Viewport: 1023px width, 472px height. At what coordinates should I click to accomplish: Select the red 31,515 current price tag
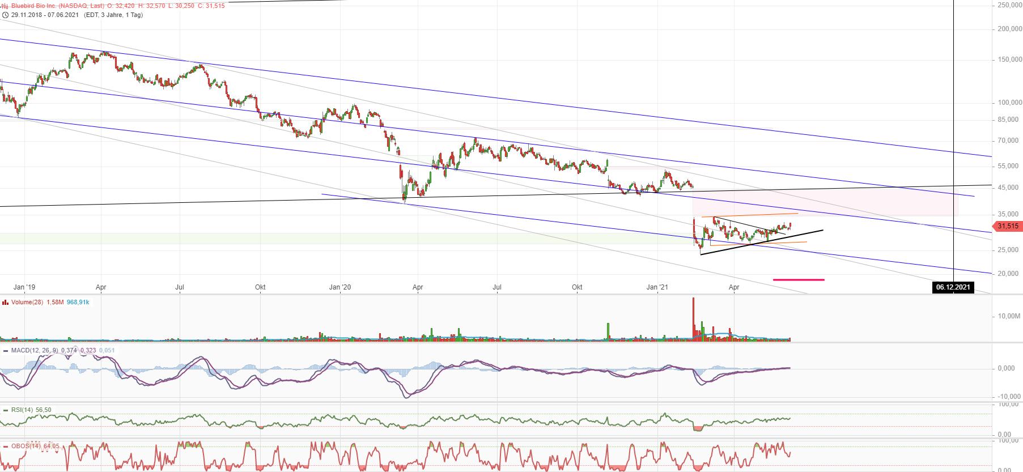[1007, 226]
